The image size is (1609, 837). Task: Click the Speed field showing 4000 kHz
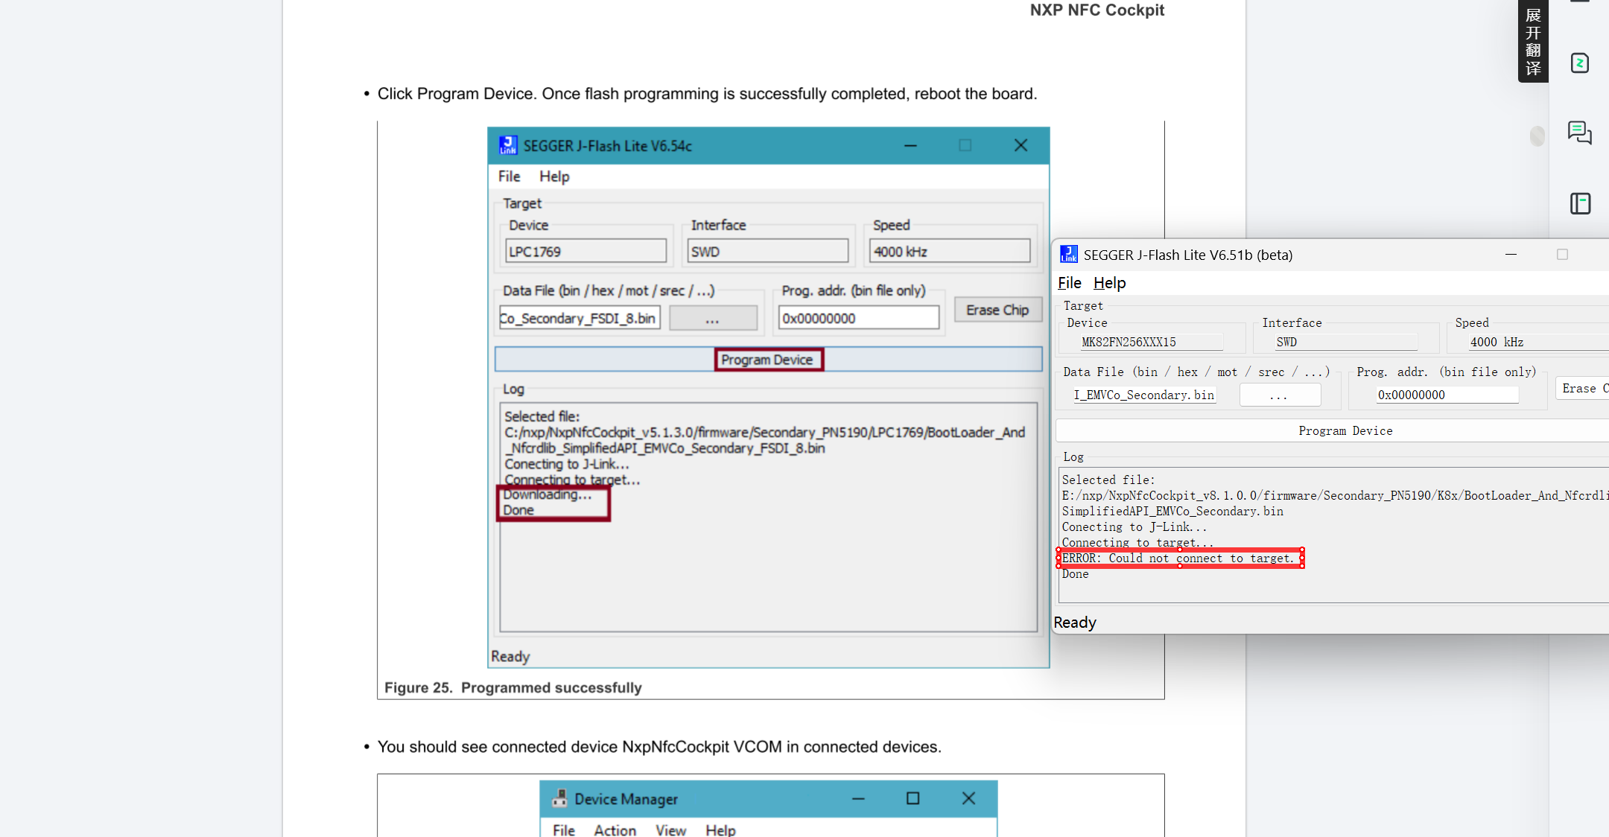pos(1535,342)
